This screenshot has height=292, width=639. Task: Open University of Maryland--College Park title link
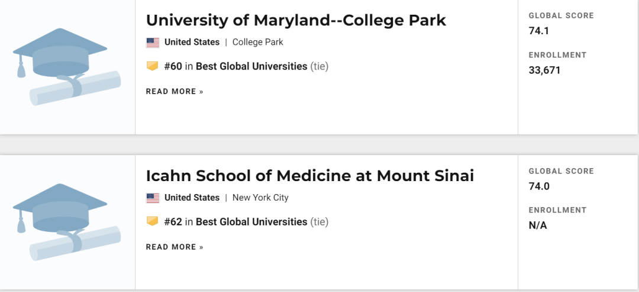click(296, 20)
